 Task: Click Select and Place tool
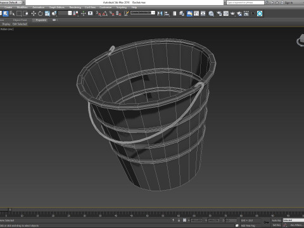pyautogui.click(x=54, y=13)
